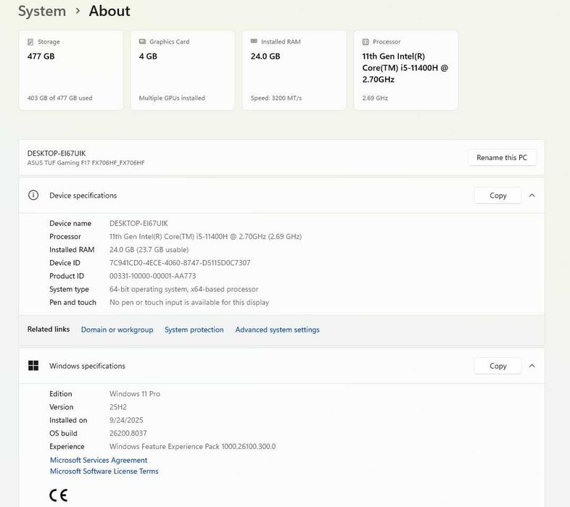
Task: Click the 'Experience' label
Action: pyautogui.click(x=67, y=447)
